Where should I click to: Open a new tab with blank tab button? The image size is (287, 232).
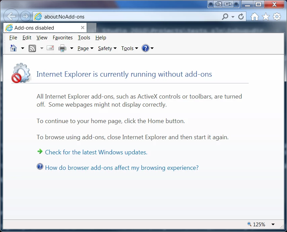tap(92, 28)
